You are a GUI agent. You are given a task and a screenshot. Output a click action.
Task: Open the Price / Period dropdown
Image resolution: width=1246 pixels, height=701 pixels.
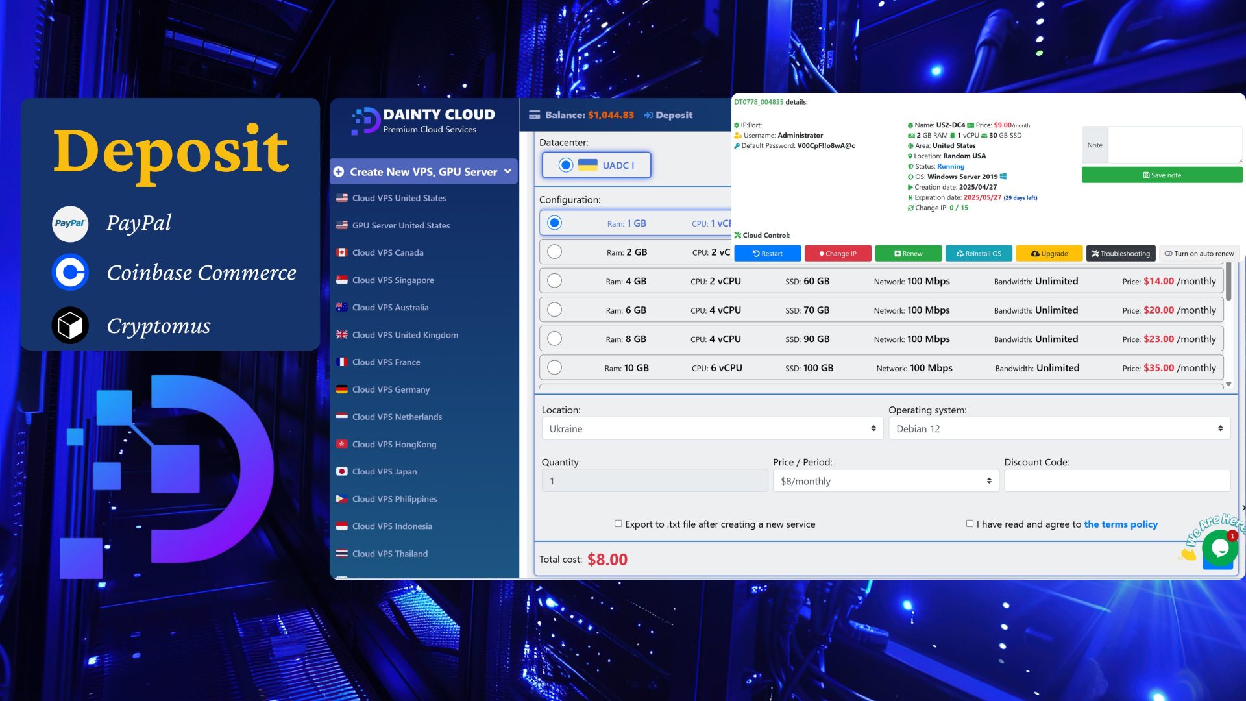pos(886,481)
